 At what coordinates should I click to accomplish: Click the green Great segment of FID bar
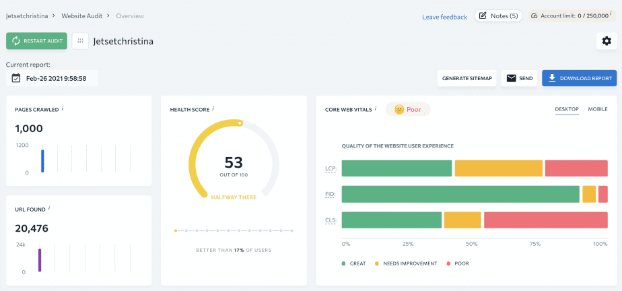point(460,194)
